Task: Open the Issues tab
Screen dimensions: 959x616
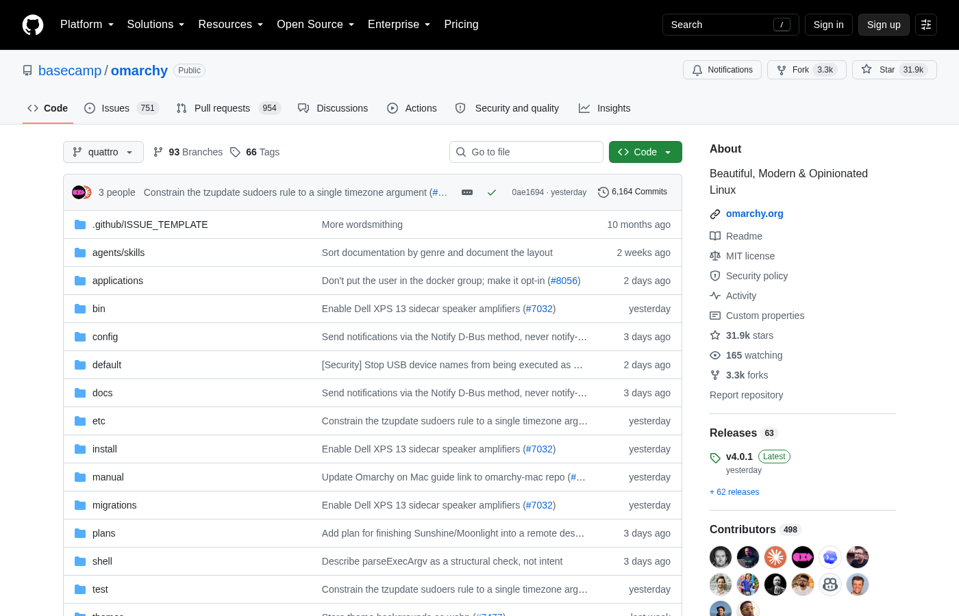Action: point(122,108)
